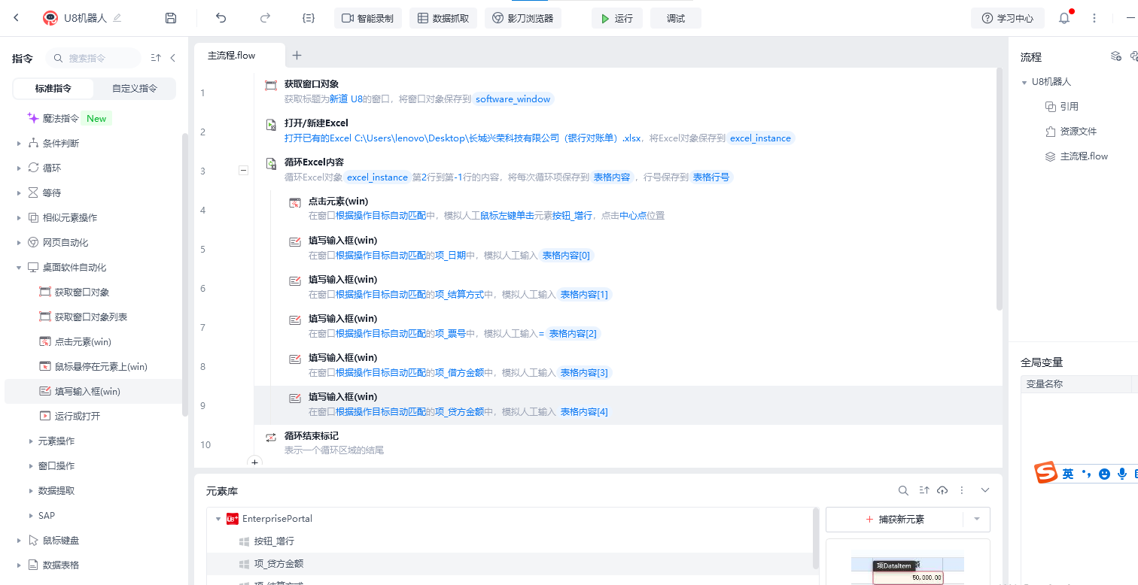This screenshot has width=1138, height=585.
Task: Click the pencil icon to rename U8机器人
Action: click(x=117, y=18)
